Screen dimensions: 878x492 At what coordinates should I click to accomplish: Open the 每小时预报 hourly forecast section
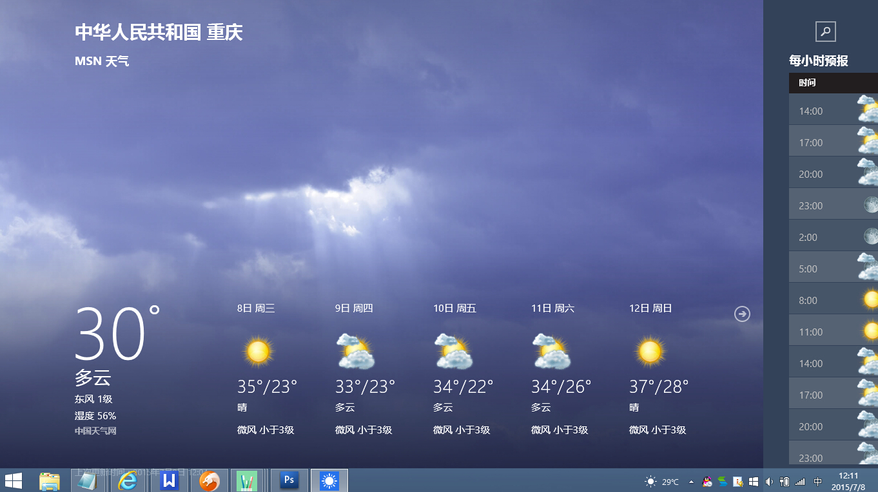pos(818,61)
